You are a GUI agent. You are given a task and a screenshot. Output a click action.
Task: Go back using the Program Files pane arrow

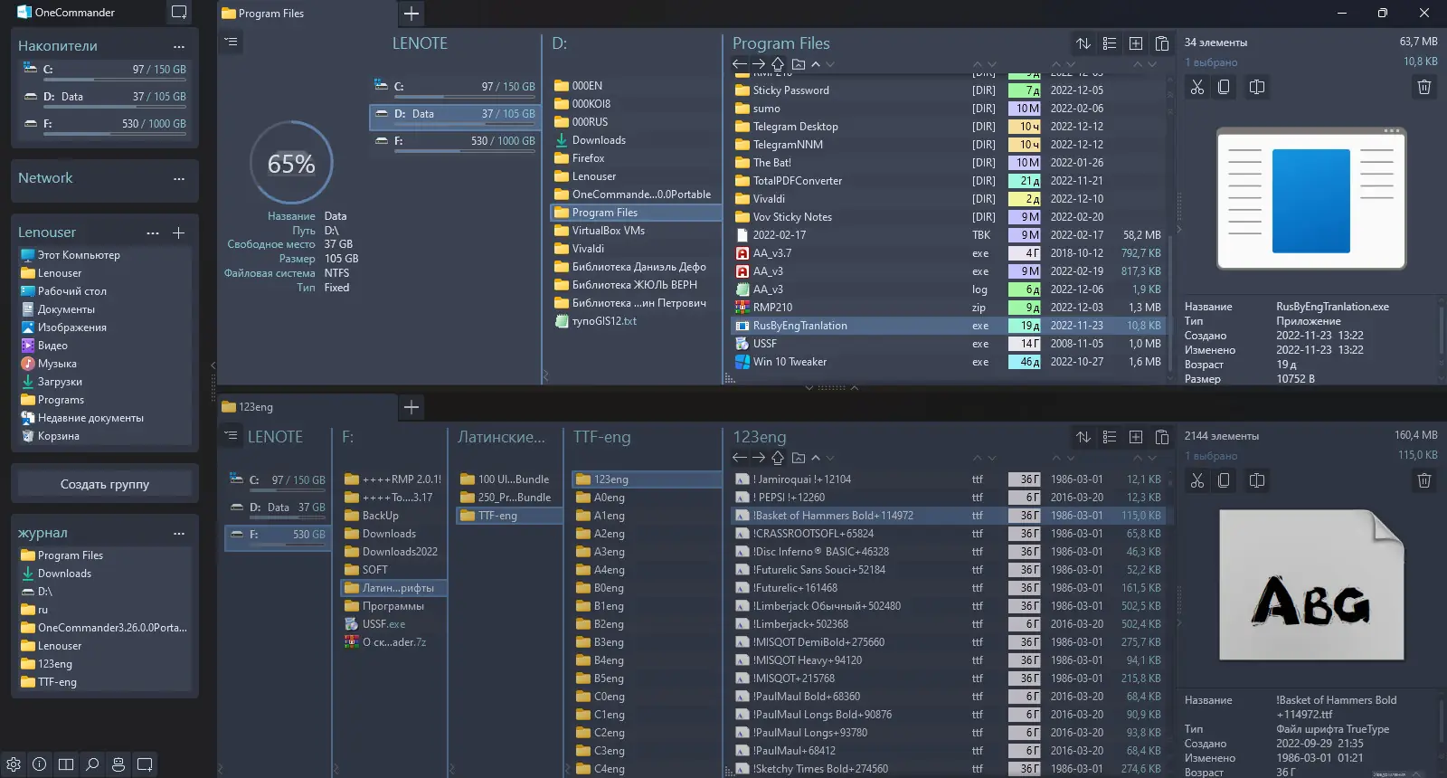740,64
